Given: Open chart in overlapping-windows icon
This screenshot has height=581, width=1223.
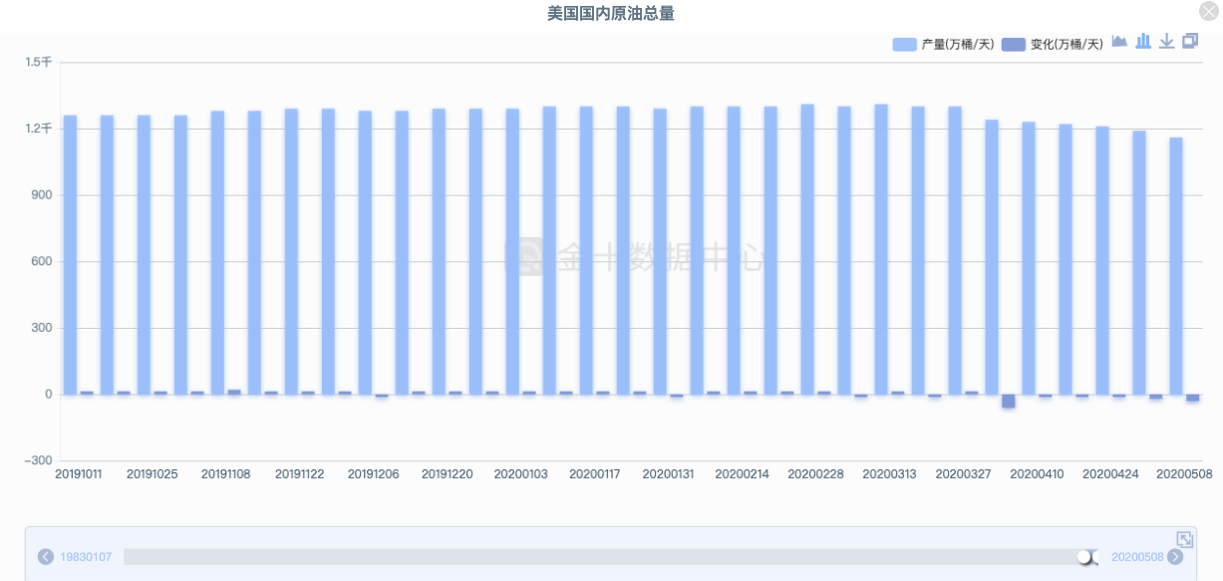Looking at the screenshot, I should (x=1190, y=41).
